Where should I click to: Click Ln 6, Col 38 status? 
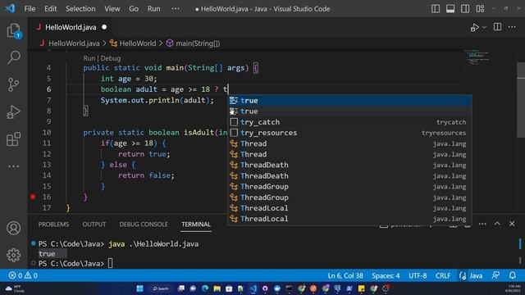[x=345, y=275]
